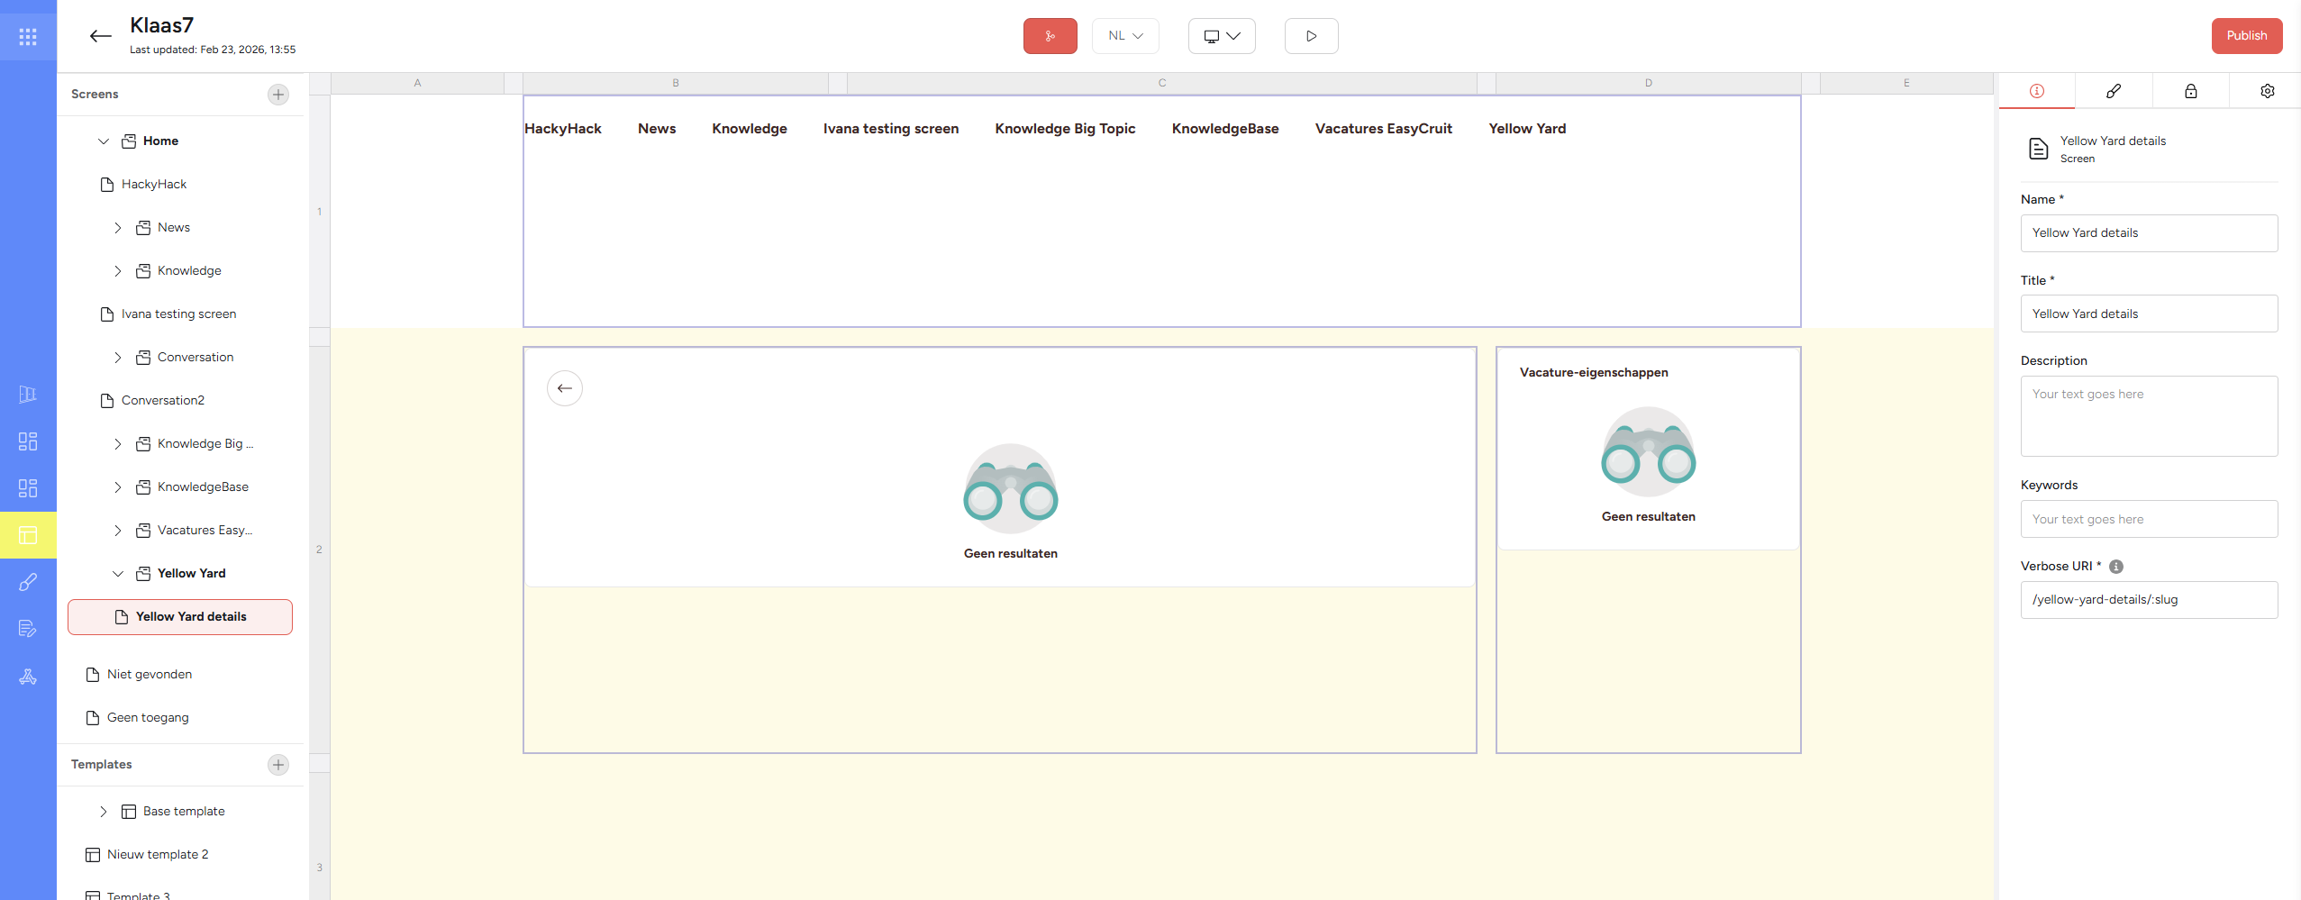Open the desktop device view dropdown

click(x=1222, y=36)
